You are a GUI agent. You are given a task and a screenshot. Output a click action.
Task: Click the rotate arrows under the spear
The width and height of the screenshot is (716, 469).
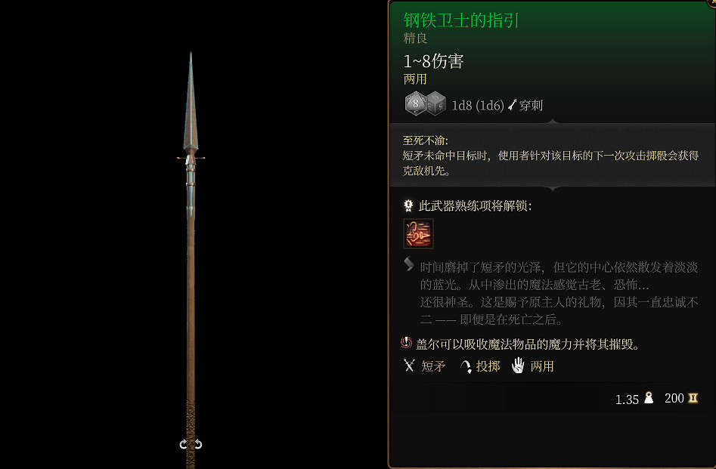point(191,444)
